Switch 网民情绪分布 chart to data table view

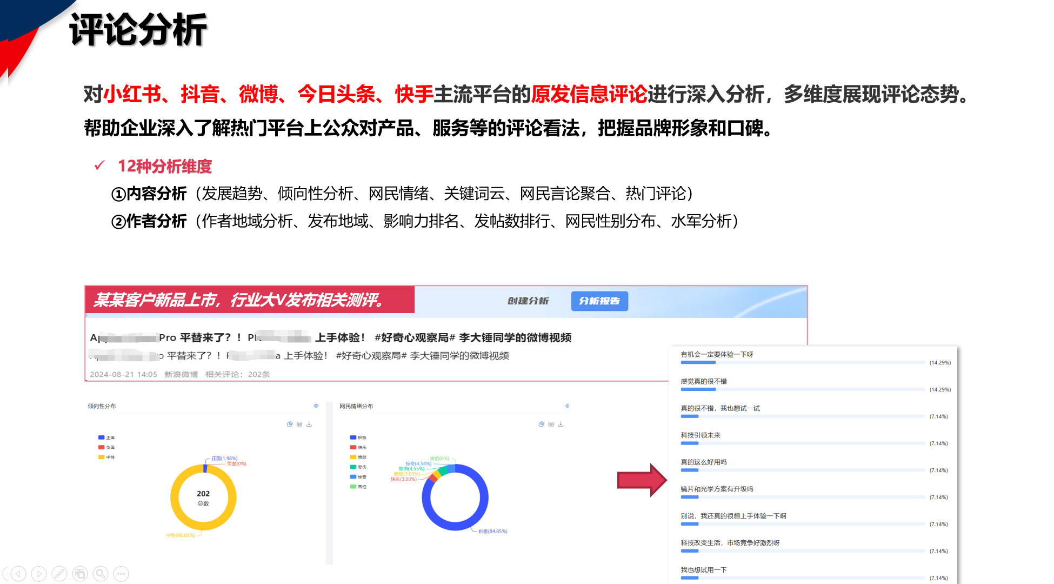[551, 424]
